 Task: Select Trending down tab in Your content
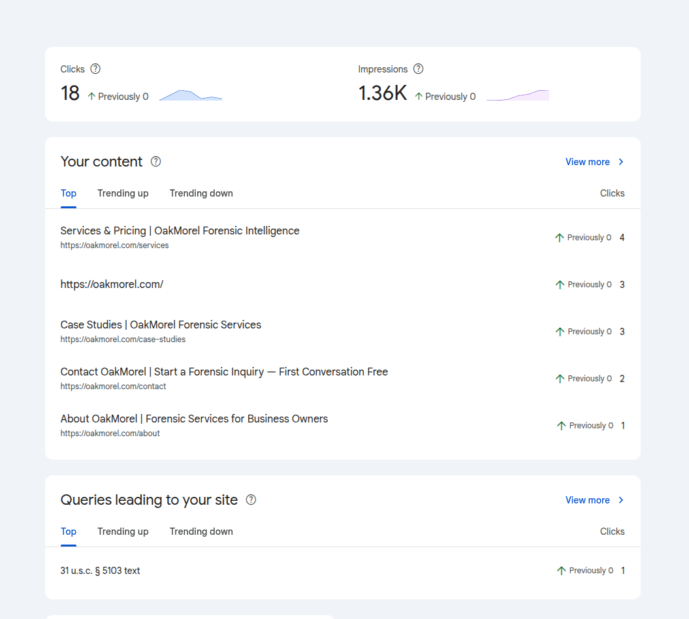(201, 193)
